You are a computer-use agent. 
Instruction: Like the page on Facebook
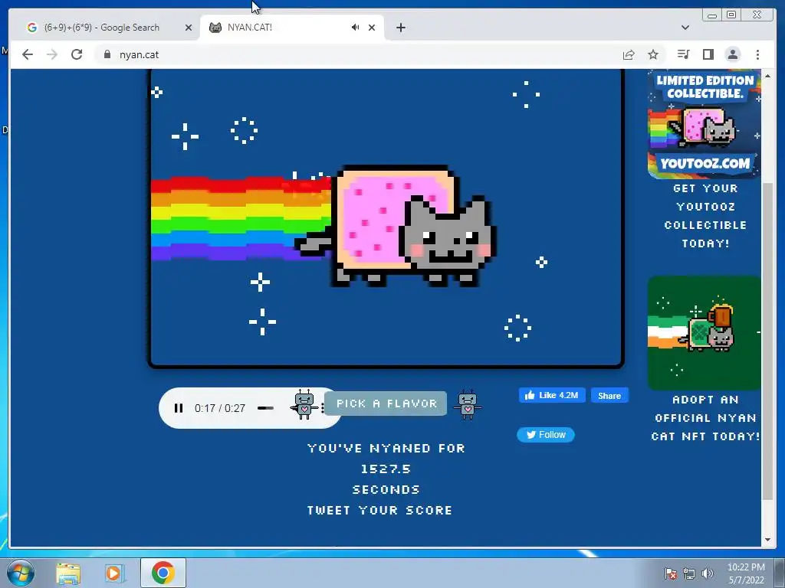552,396
